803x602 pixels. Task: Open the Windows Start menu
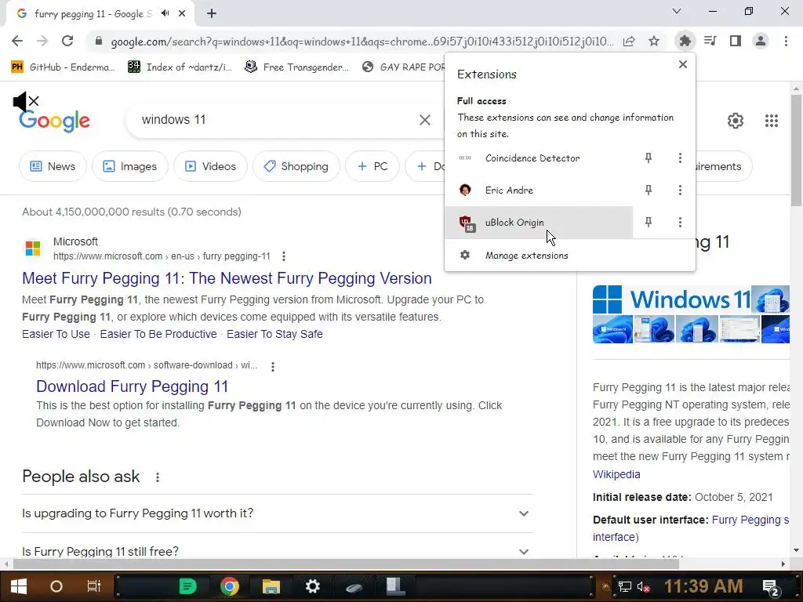19,586
